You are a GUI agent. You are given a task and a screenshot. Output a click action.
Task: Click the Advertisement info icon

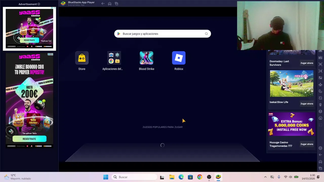click(39, 4)
